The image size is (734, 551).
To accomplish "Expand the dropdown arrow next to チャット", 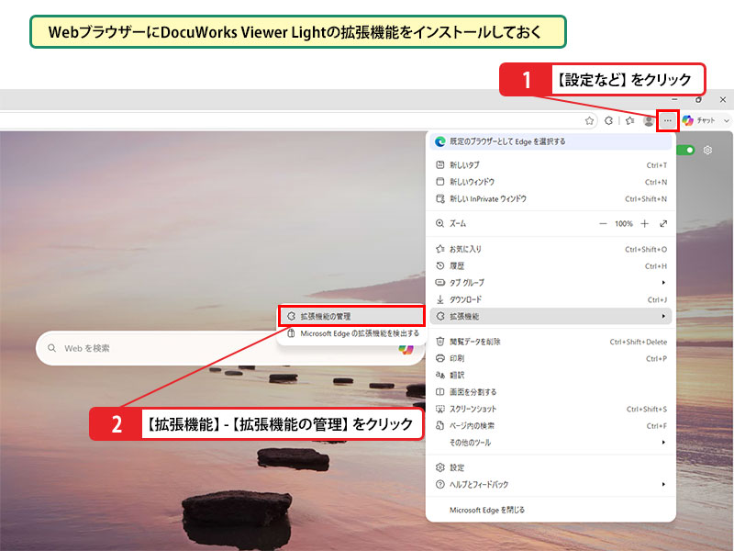I will 726,121.
